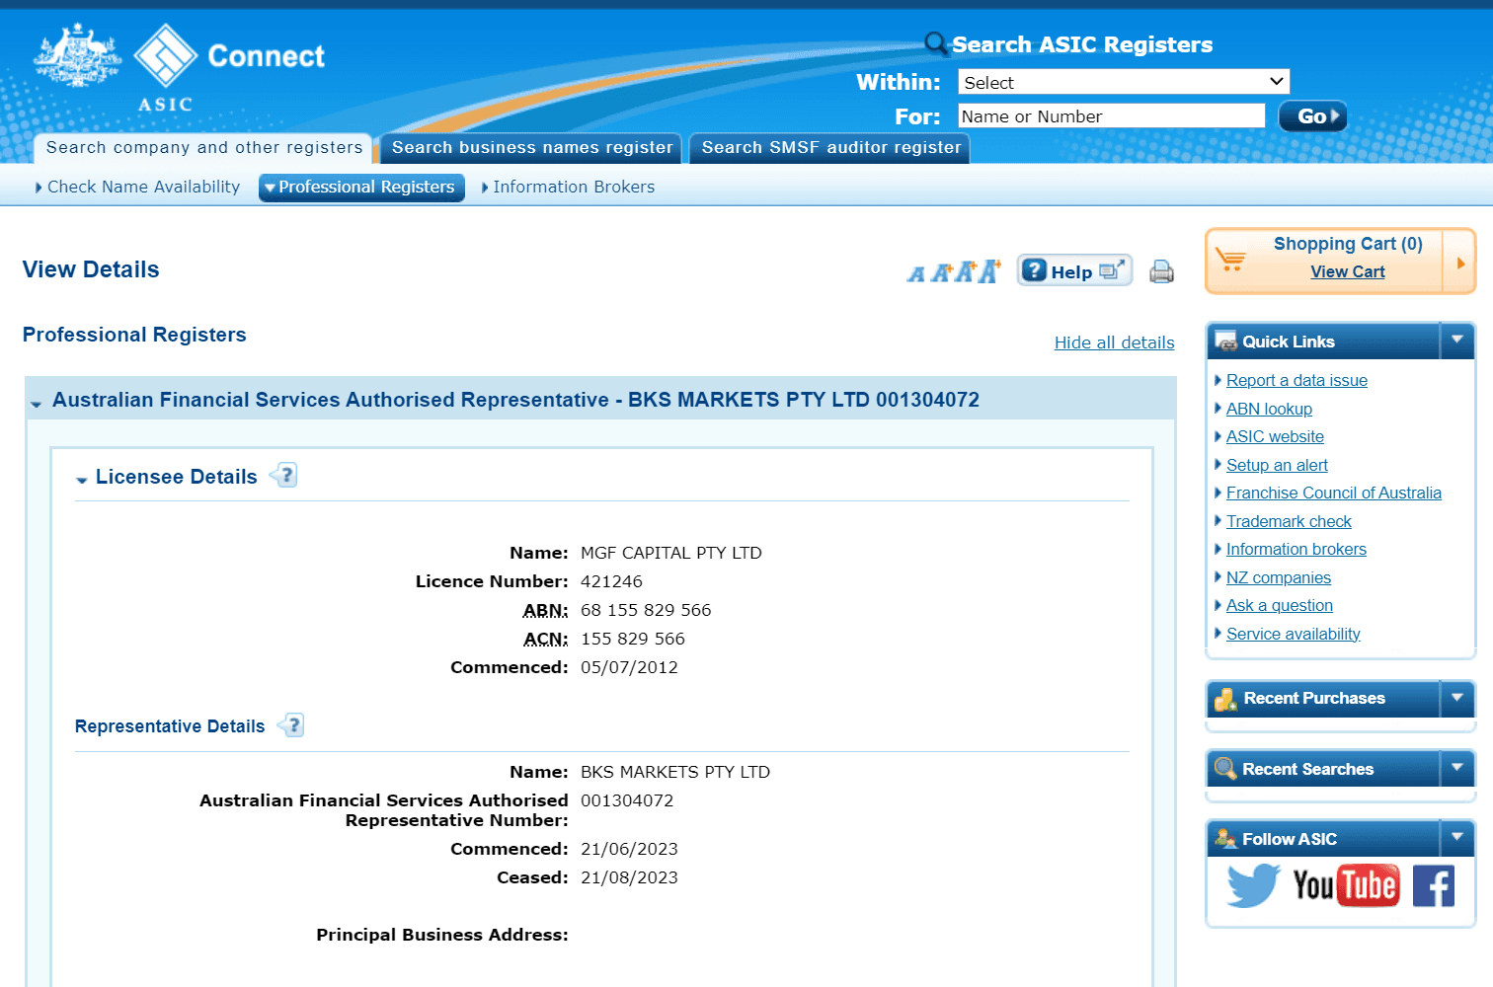Viewport: 1493px width, 987px height.
Task: Switch to Search SMSF auditor register tab
Action: click(x=830, y=147)
